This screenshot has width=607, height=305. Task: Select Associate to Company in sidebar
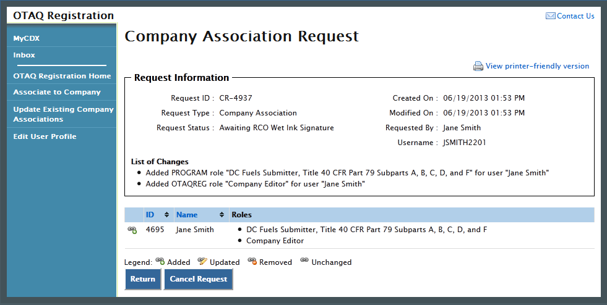click(57, 92)
